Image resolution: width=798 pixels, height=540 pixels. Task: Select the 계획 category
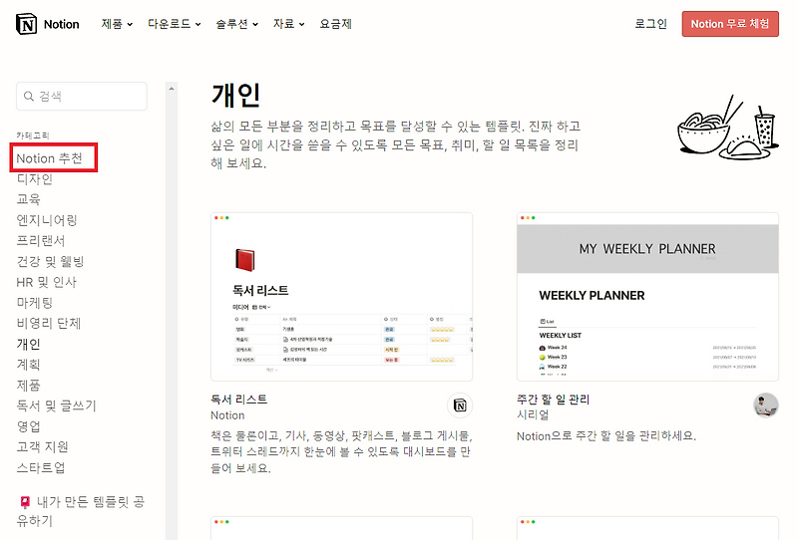pyautogui.click(x=29, y=365)
